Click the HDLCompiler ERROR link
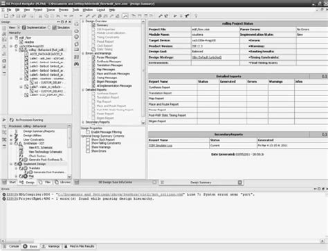This screenshot has height=251, width=328. (x=12, y=194)
